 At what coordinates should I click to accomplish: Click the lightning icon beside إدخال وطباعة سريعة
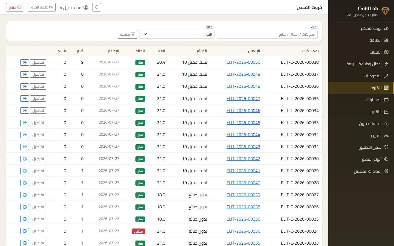[x=386, y=64]
